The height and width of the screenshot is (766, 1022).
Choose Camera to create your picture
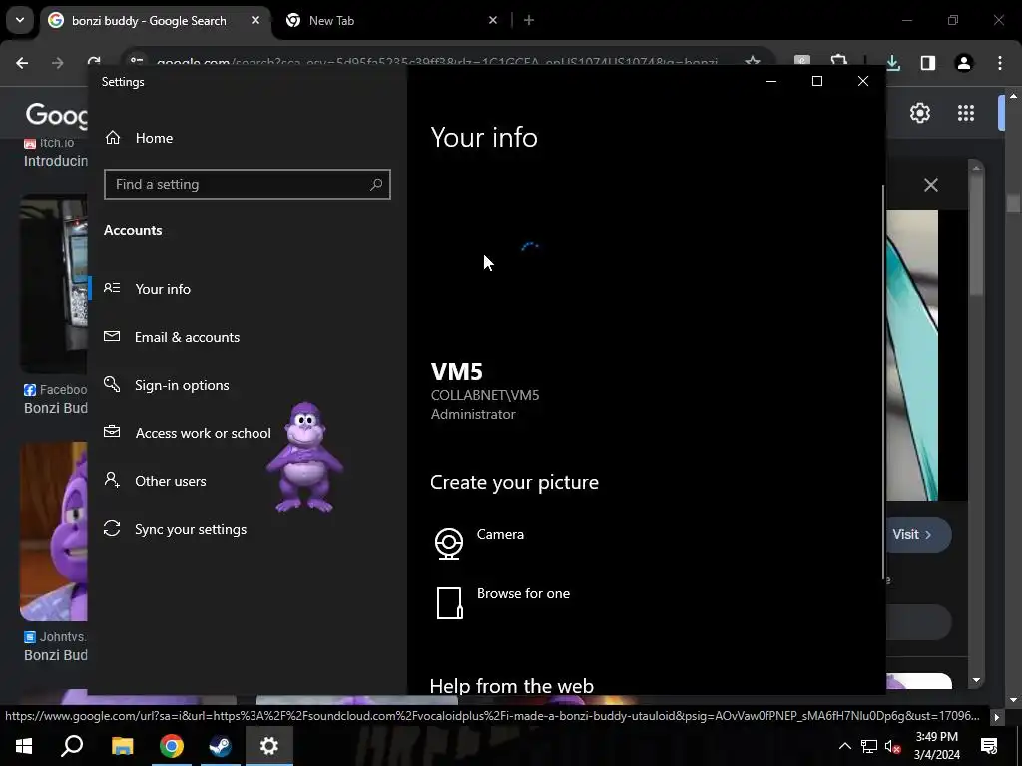pyautogui.click(x=500, y=535)
